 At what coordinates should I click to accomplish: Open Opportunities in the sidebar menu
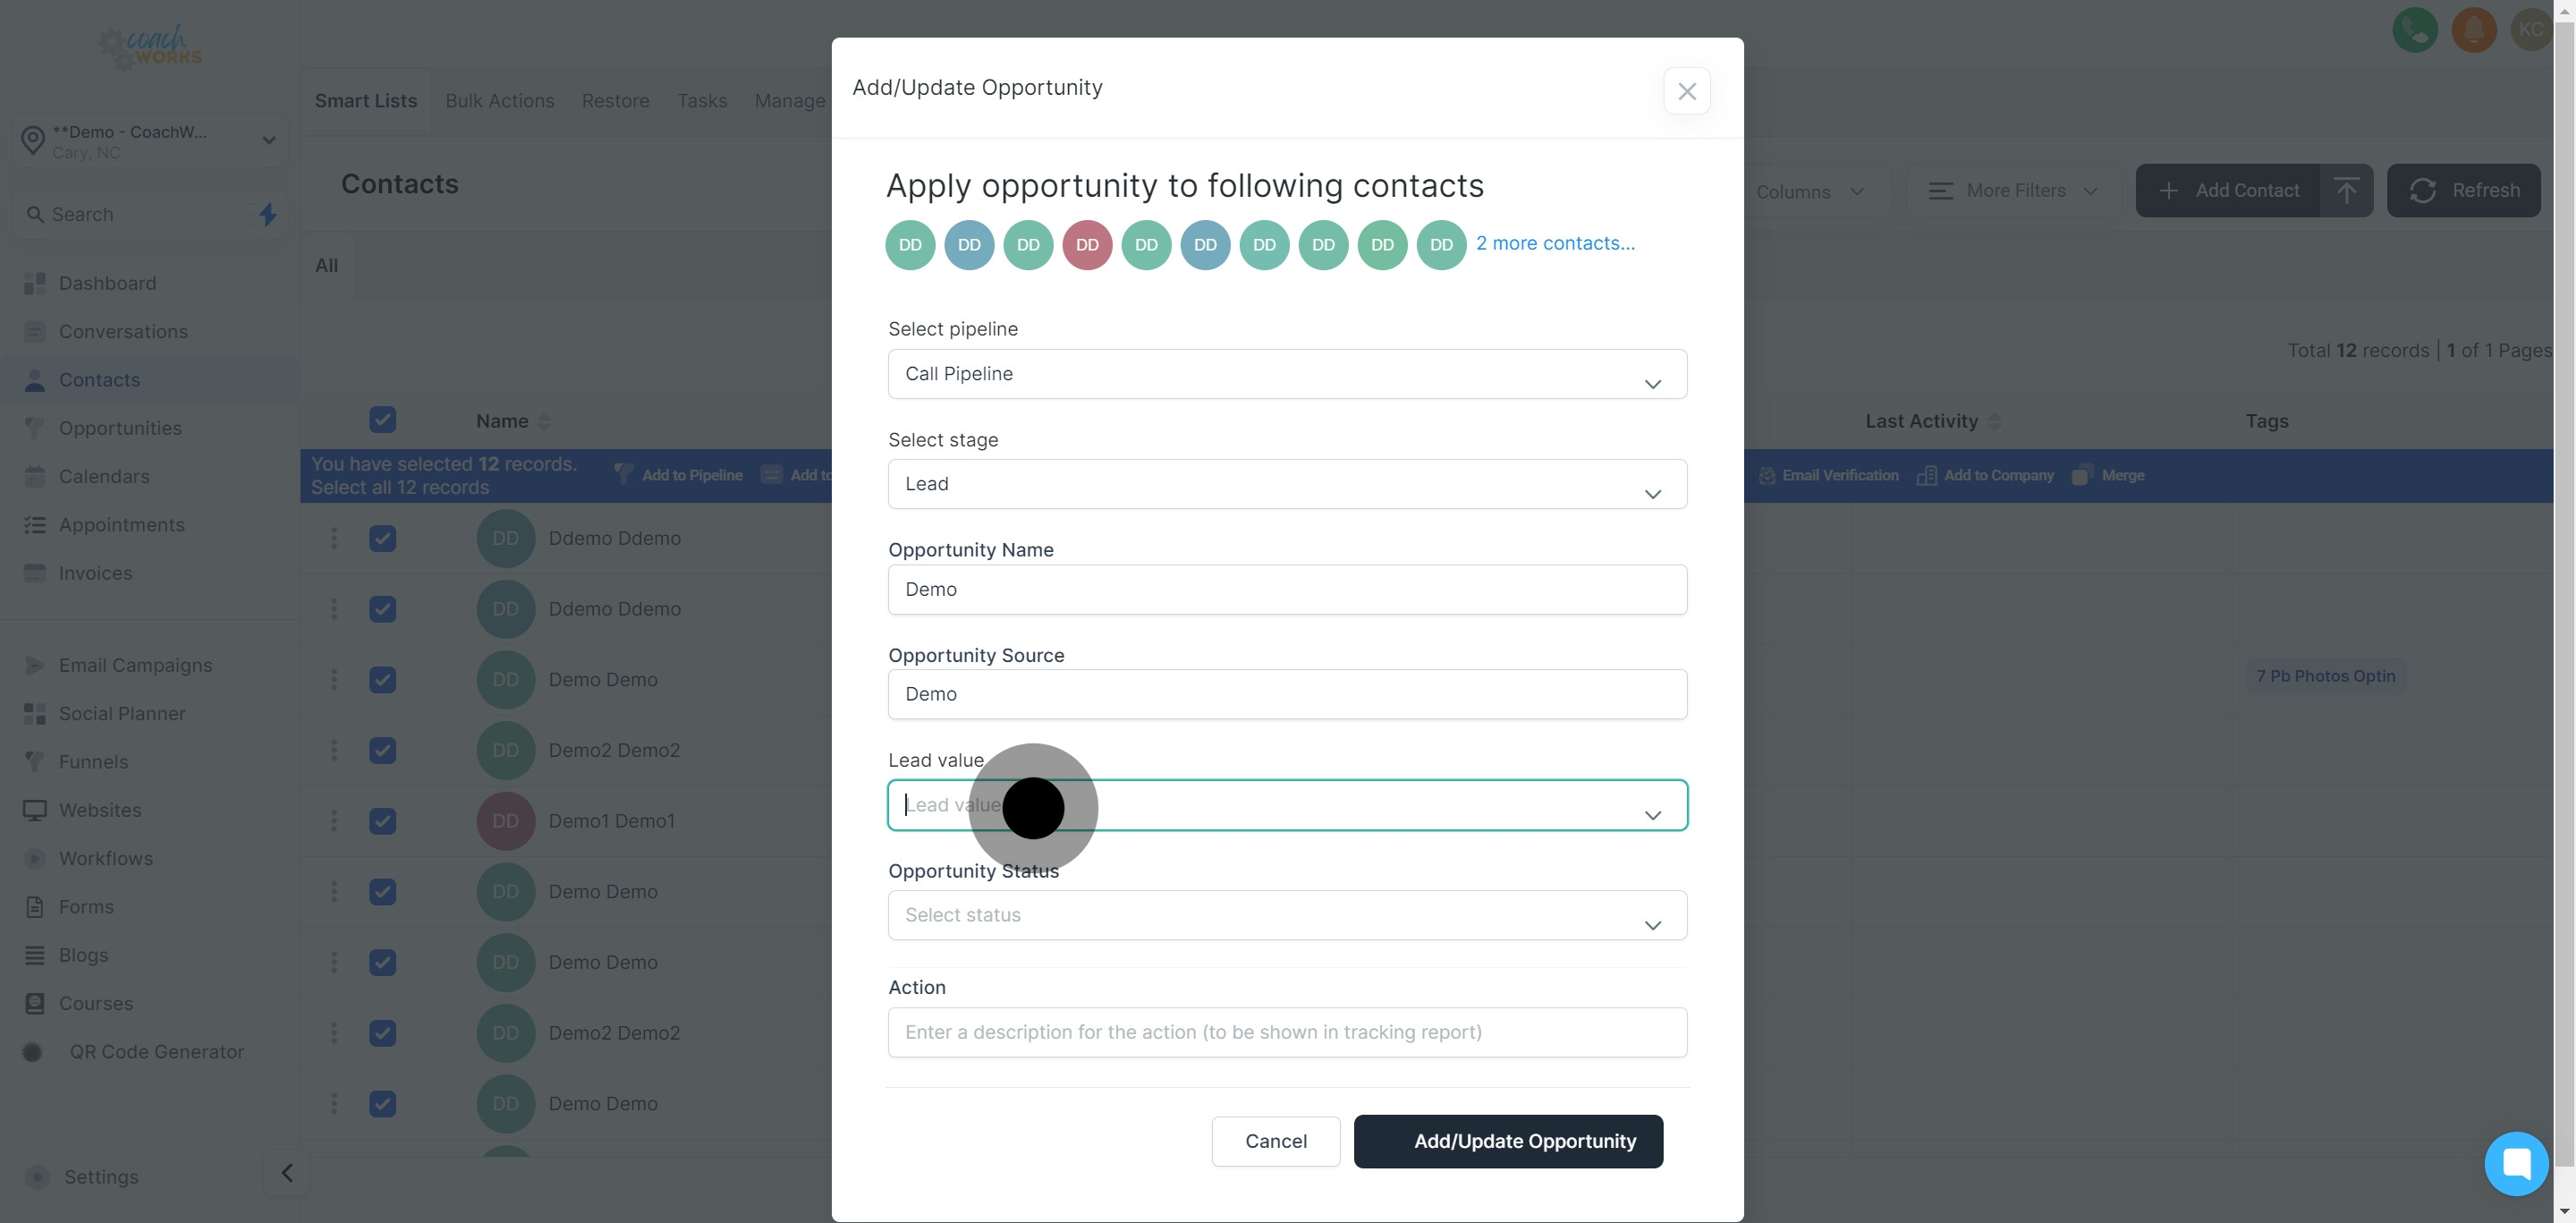click(x=120, y=428)
